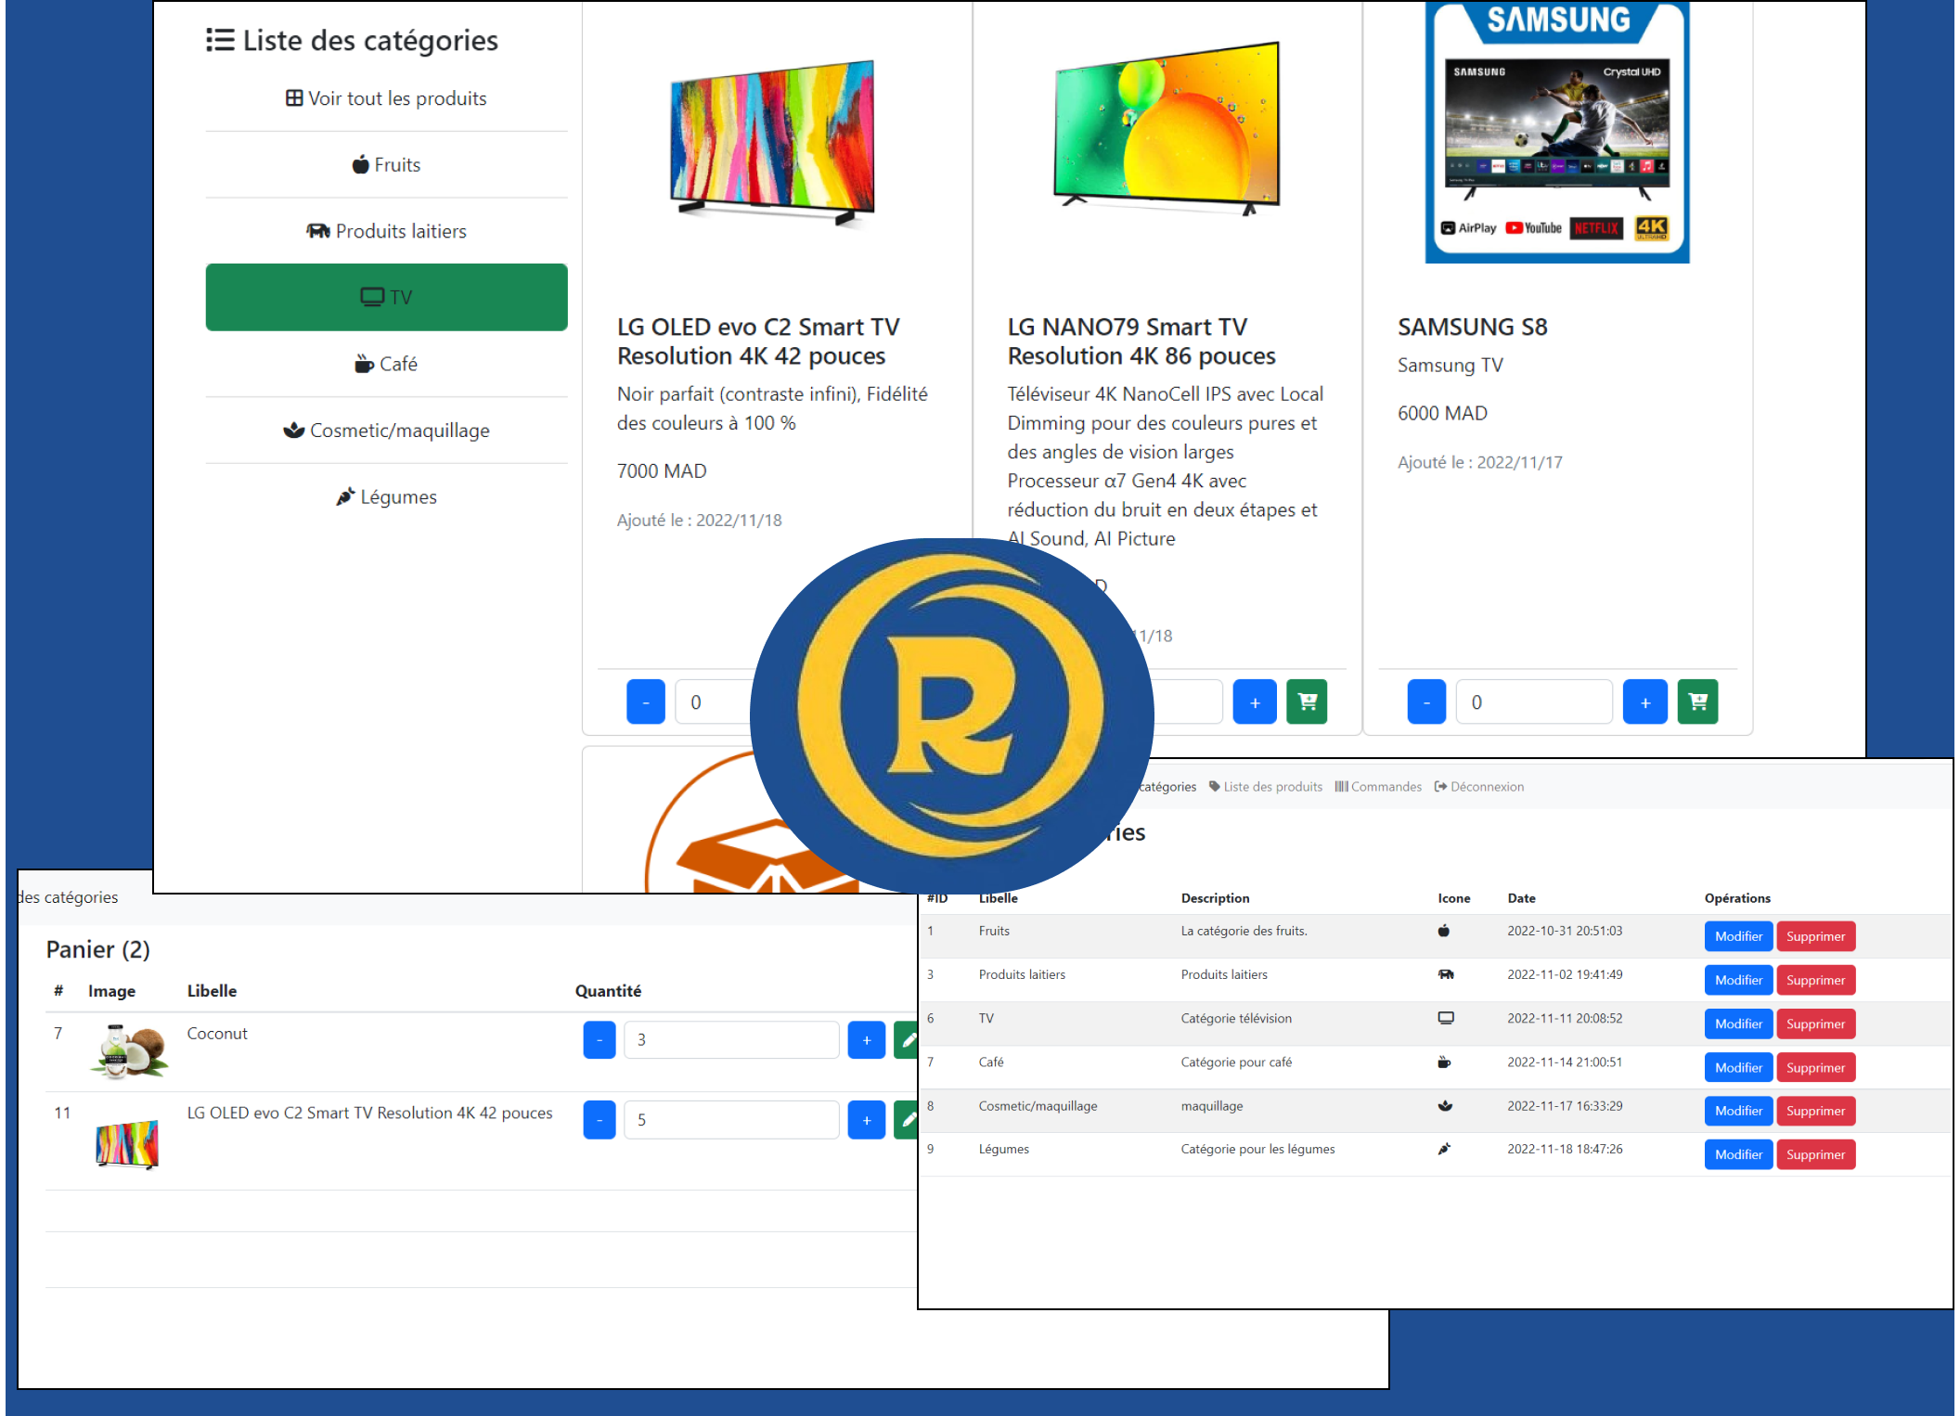Delete the TV category row
Image resolution: width=1960 pixels, height=1416 pixels.
[x=1815, y=1023]
